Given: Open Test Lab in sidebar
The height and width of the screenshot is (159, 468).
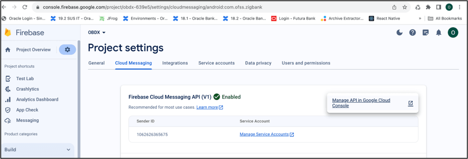Looking at the screenshot, I should pyautogui.click(x=25, y=78).
